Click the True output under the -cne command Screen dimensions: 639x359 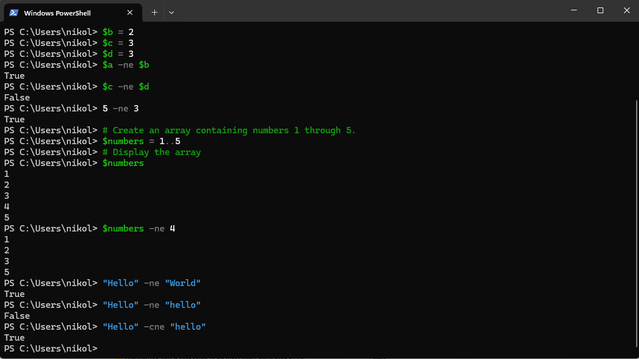coord(14,337)
